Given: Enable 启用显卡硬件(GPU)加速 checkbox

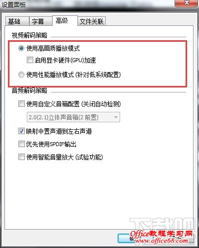Looking at the screenshot, I should (30, 60).
